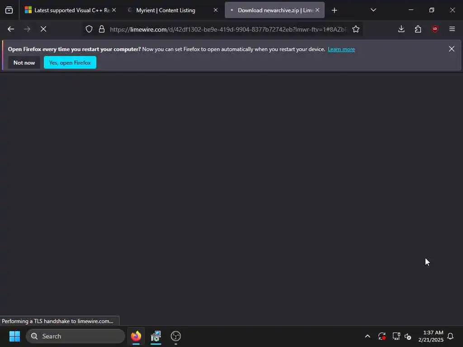The image size is (463, 347).
Task: Restore down the Firefox window
Action: 432,10
